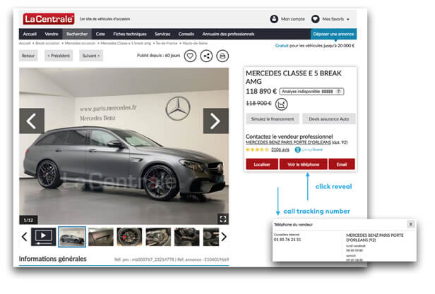This screenshot has width=435, height=294.
Task: Open 3106 avis reviews link
Action: [x=280, y=149]
